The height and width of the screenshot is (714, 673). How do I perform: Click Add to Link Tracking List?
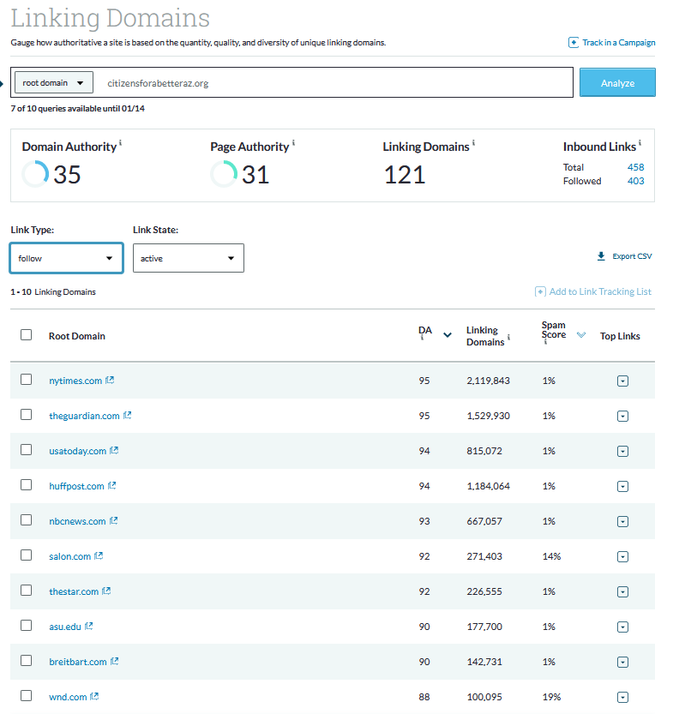click(x=600, y=291)
